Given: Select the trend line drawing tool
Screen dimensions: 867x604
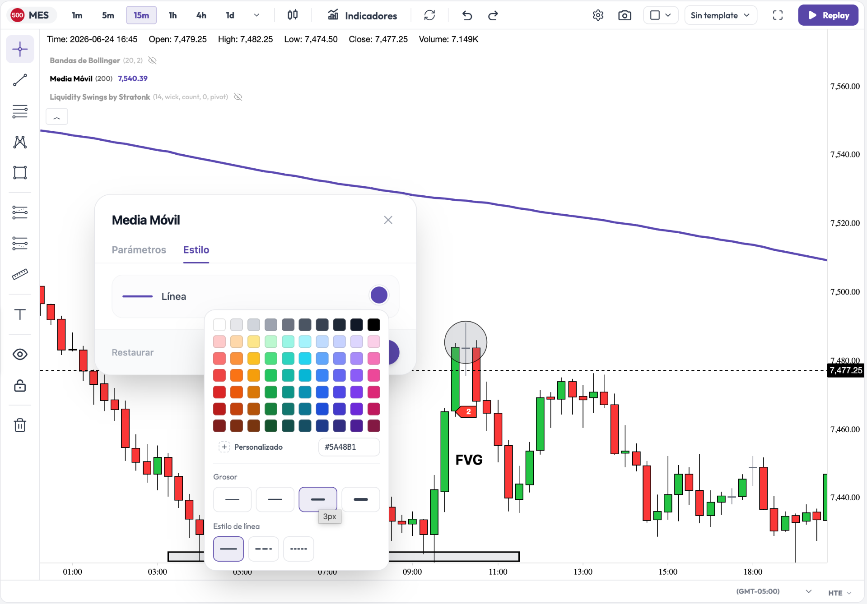Looking at the screenshot, I should click(x=20, y=80).
